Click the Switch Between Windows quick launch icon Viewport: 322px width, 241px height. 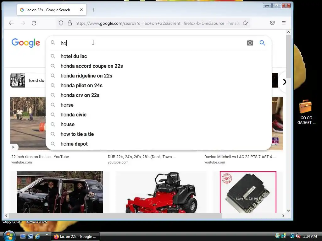click(30, 236)
